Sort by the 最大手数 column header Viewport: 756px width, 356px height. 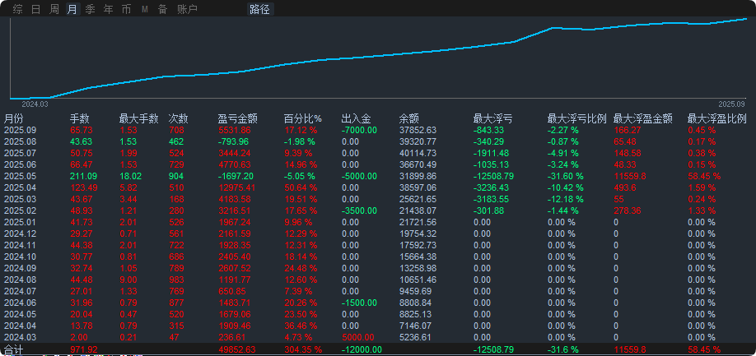139,118
